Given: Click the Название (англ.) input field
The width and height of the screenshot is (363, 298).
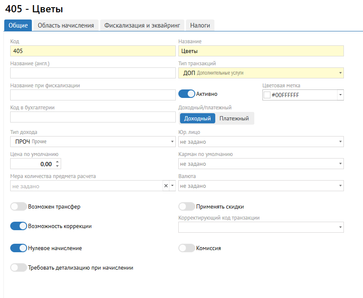Looking at the screenshot, I should [93, 73].
